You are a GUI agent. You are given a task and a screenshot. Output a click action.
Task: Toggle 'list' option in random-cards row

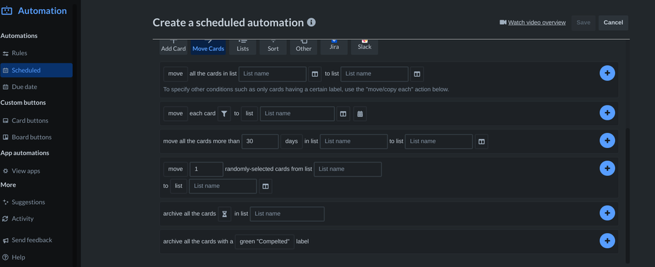click(178, 186)
